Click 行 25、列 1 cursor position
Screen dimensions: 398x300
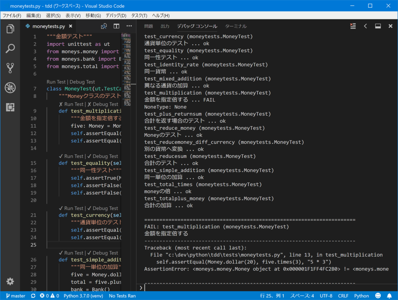click(x=272, y=296)
